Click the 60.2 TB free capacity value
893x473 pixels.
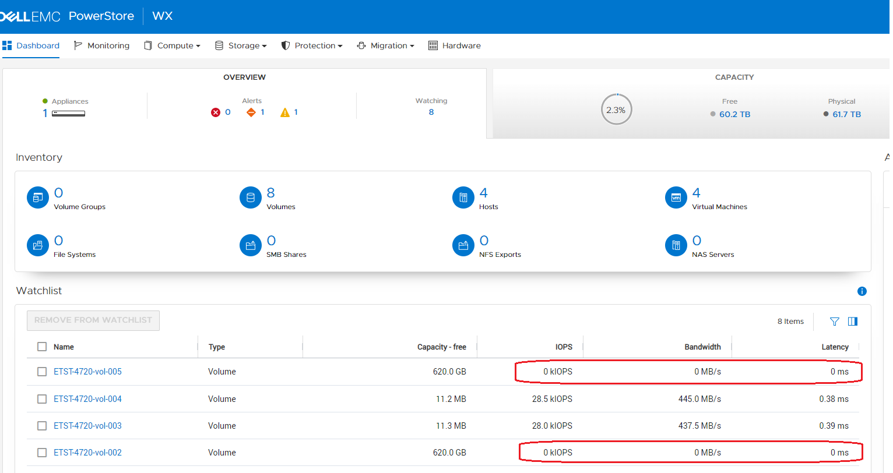coord(734,114)
